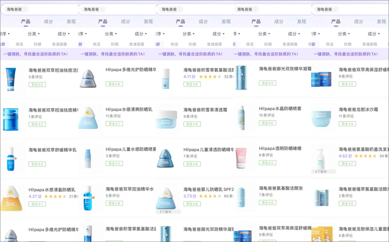This screenshot has width=389, height=242.
Task: Click 6条评论 under Hi!papa透明防晒啫喱
Action: [x=266, y=155]
